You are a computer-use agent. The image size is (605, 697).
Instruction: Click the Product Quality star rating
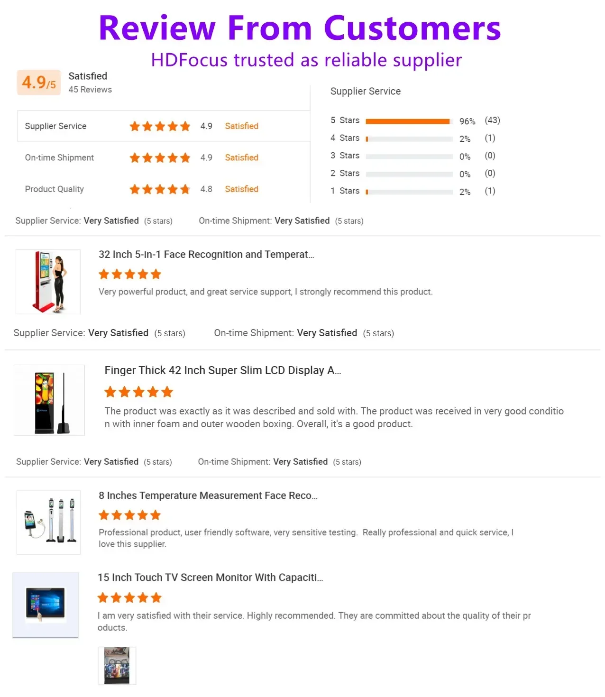click(x=160, y=189)
